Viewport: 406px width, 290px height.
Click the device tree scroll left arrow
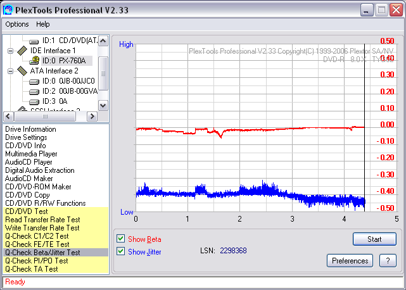click(x=8, y=117)
